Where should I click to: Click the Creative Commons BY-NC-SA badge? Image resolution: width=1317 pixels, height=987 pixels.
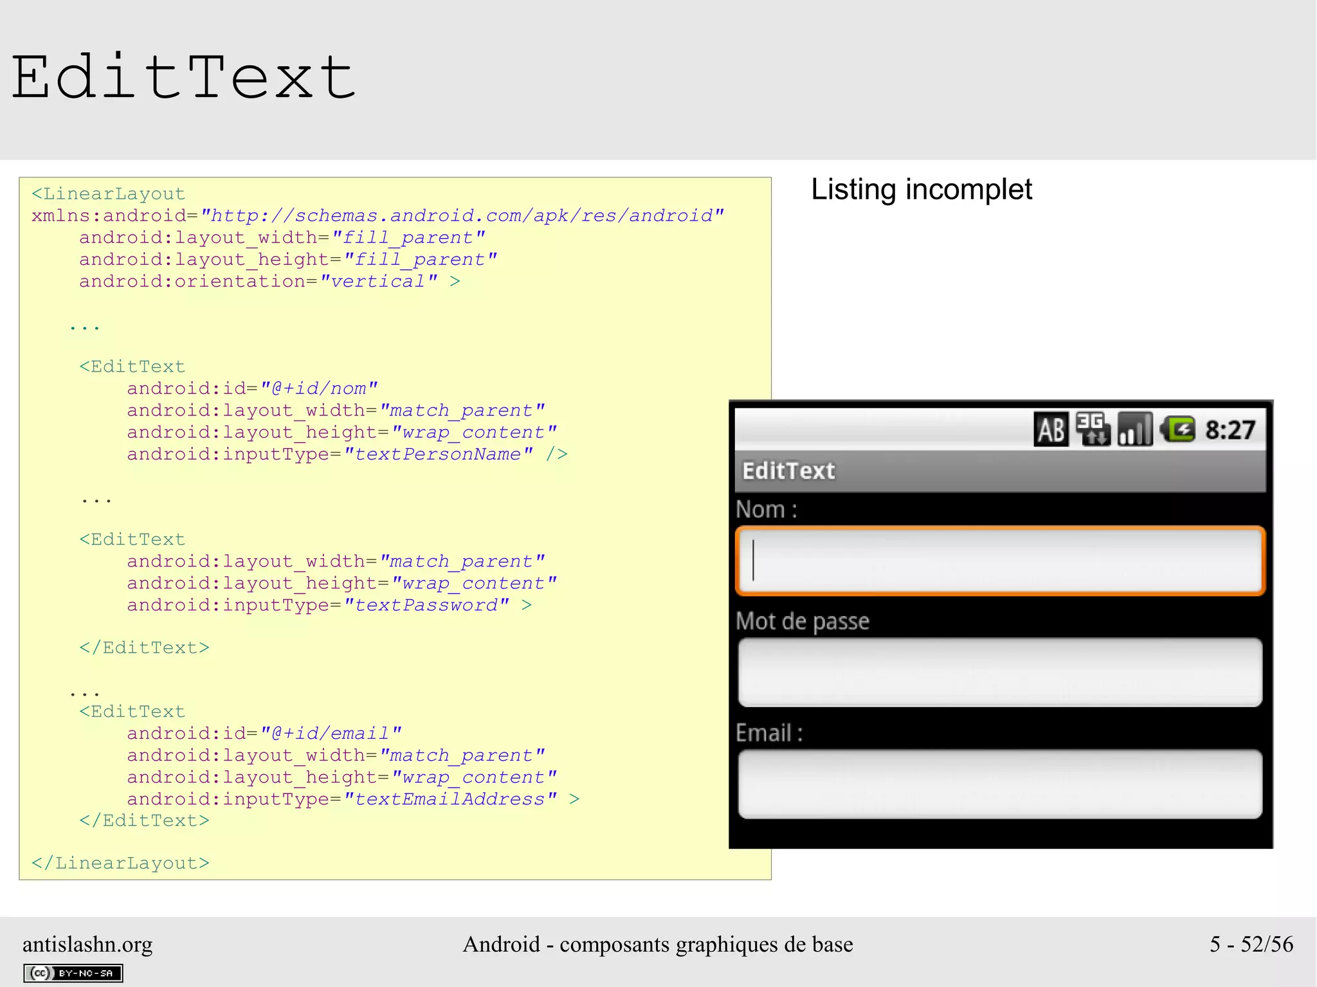(73, 973)
